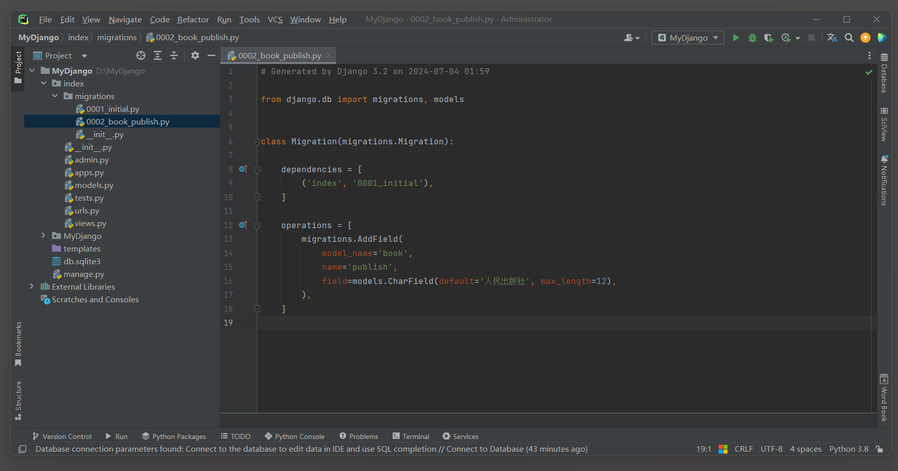
Task: Open the MyDjango run configuration dropdown
Action: point(688,38)
